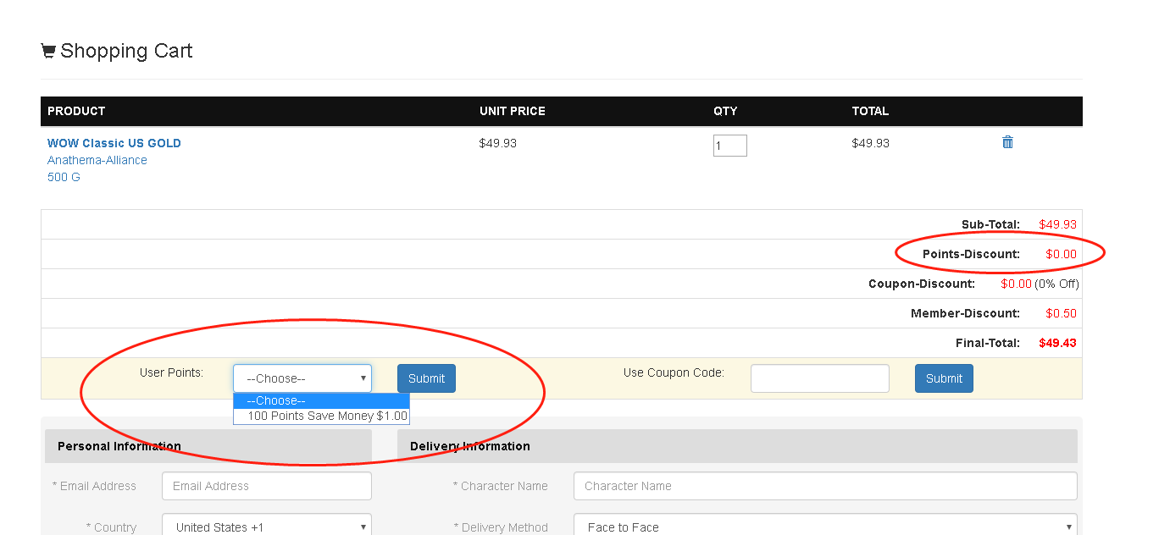1170x535 pixels.
Task: Click the Use Coupon Code input field
Action: coord(820,378)
